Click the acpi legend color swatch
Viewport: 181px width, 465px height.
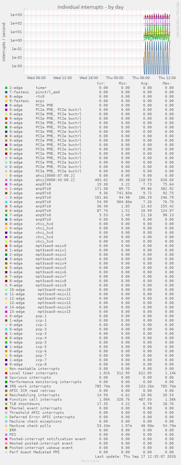click(x=6, y=101)
